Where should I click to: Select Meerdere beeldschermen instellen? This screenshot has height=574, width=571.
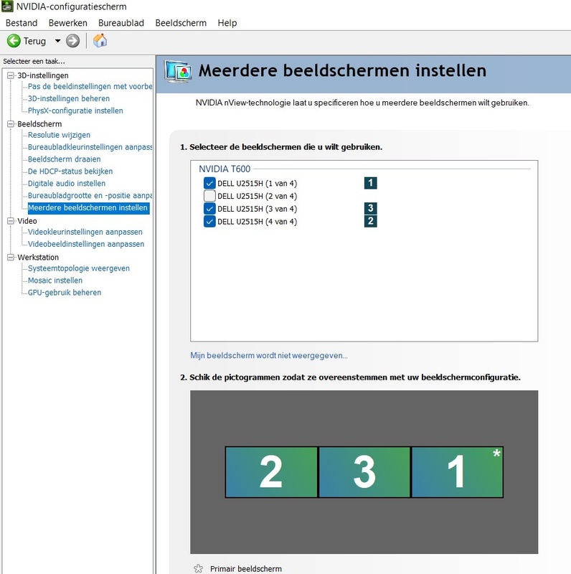click(88, 207)
